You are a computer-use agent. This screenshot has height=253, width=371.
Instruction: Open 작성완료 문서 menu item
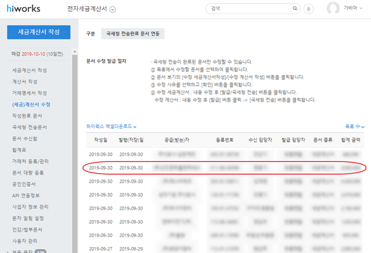point(27,116)
